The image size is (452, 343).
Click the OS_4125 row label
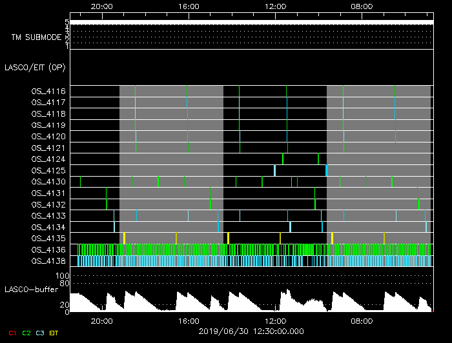pos(48,171)
